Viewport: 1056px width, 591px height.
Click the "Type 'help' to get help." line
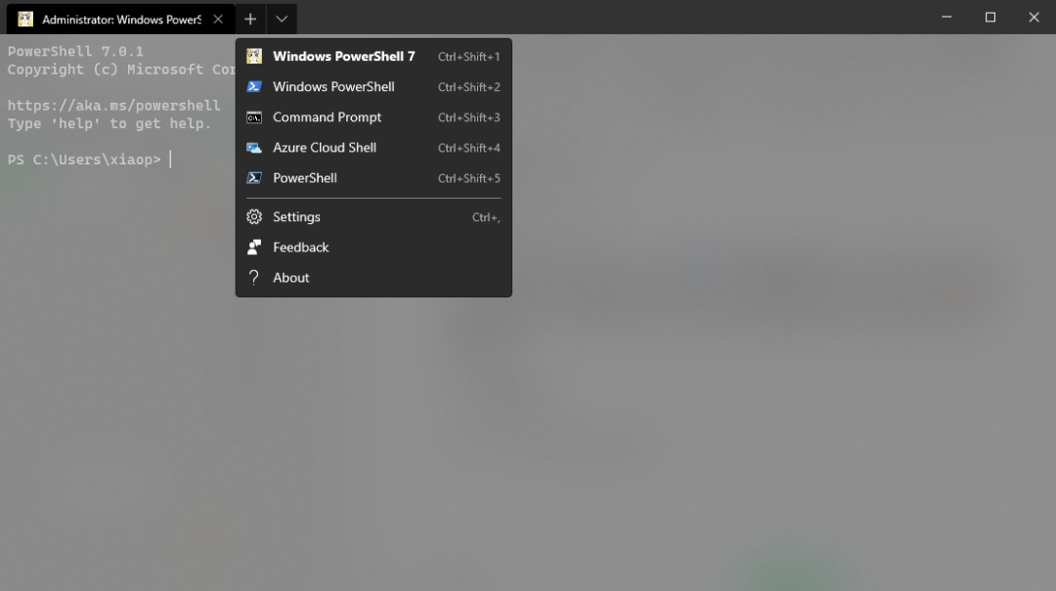pyautogui.click(x=110, y=124)
